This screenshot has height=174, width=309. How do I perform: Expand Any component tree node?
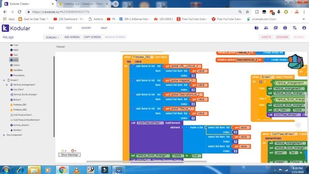(4, 135)
